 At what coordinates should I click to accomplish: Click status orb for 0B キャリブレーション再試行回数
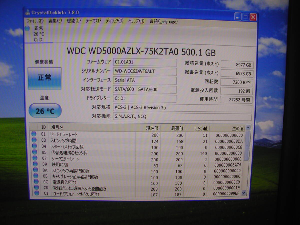36,176
